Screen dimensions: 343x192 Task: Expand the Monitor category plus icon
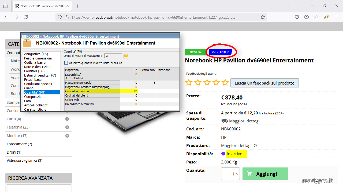point(67,136)
